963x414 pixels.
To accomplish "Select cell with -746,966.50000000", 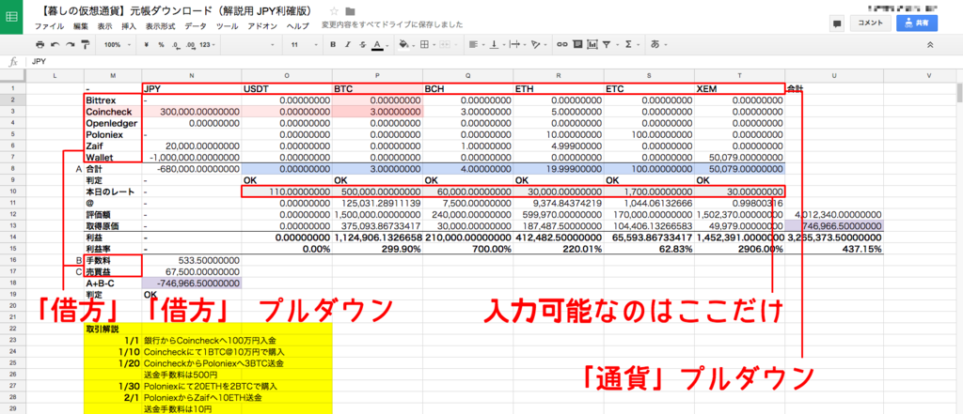I will [192, 283].
